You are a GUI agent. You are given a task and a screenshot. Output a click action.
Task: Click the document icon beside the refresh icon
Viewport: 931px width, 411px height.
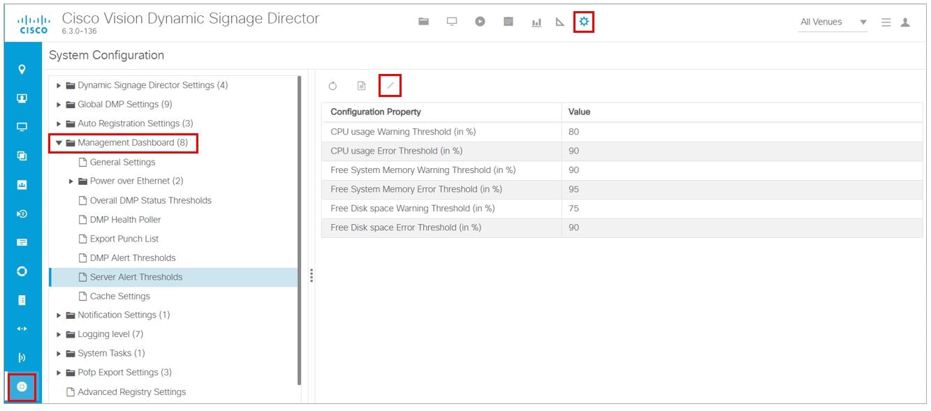pos(361,86)
